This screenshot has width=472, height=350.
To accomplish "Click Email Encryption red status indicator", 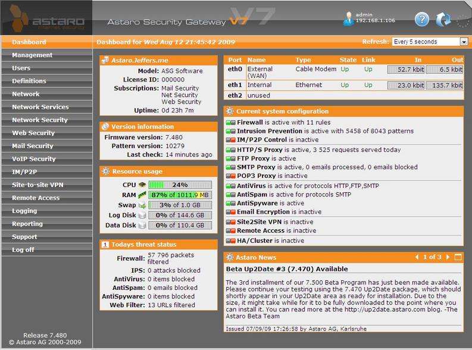I will point(230,212).
